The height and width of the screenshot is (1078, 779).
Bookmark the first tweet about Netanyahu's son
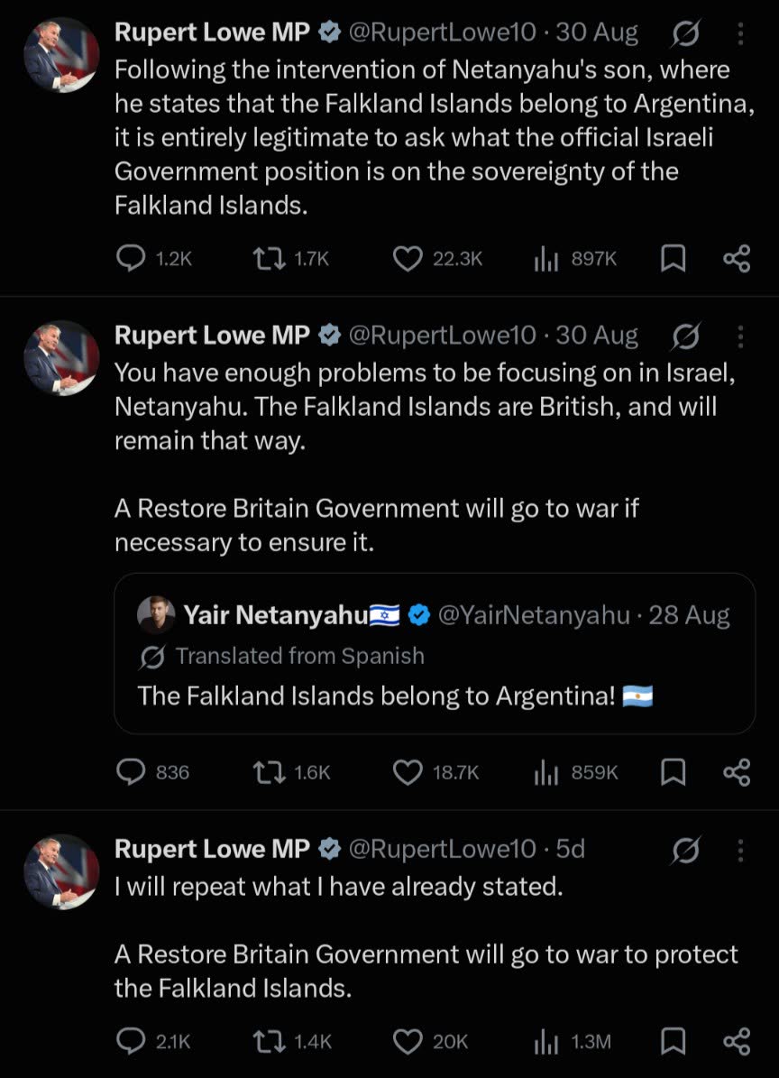tap(674, 259)
